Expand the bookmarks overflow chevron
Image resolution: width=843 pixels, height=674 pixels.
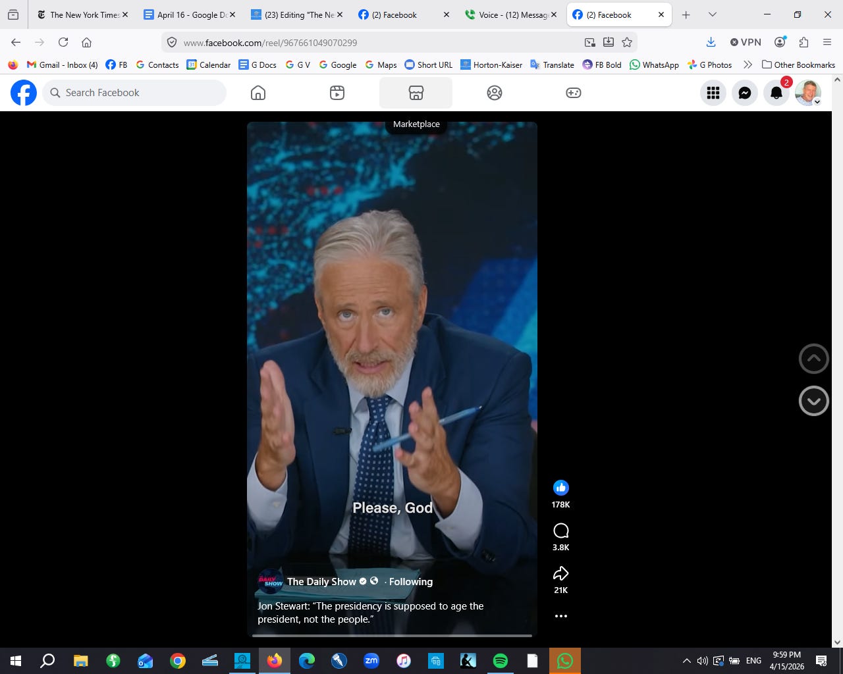(748, 65)
